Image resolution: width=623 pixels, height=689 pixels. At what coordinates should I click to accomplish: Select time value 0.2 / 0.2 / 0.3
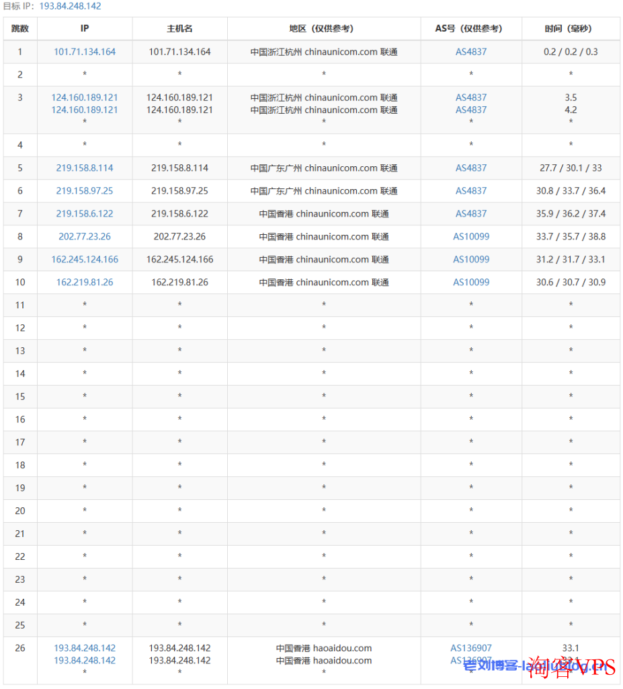[571, 52]
